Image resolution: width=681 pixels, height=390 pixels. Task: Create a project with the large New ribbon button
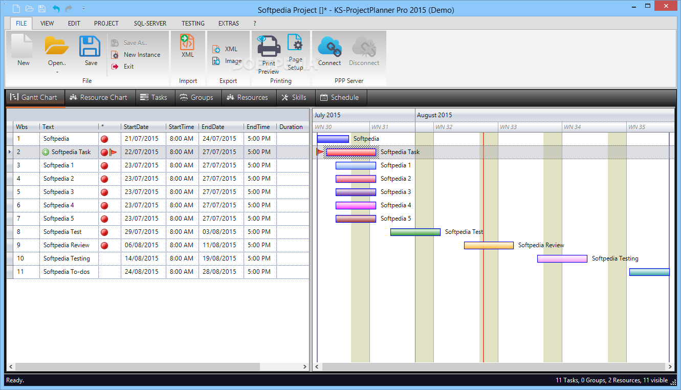[24, 51]
